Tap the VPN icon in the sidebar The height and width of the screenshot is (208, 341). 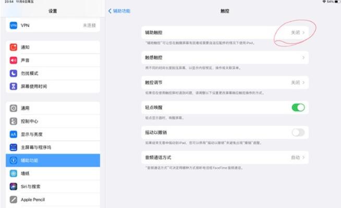coord(13,26)
